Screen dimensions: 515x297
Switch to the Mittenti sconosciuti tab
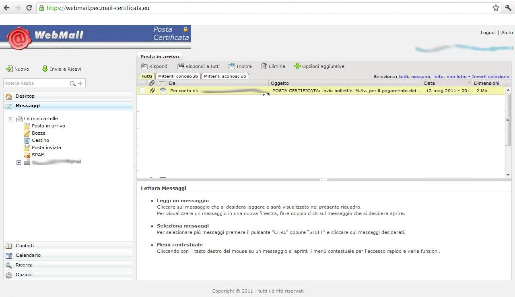(225, 76)
